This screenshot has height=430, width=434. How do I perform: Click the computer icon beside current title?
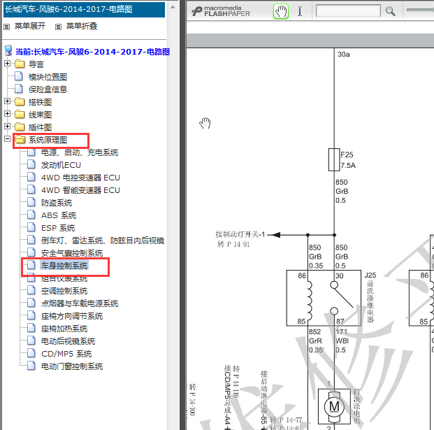[x=8, y=51]
